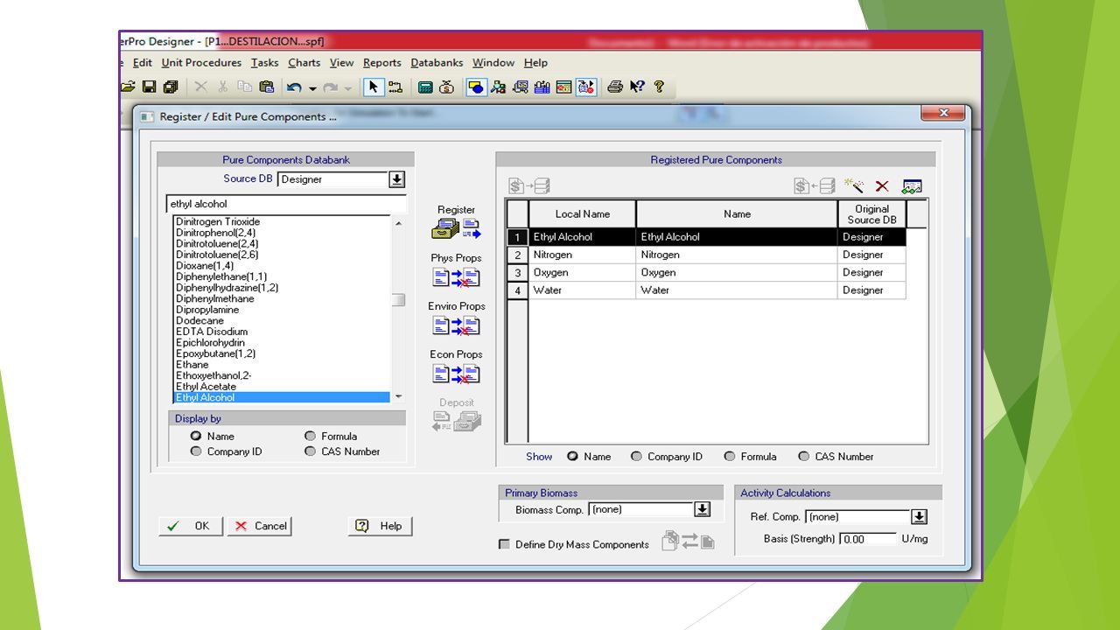The height and width of the screenshot is (630, 1120).
Task: Open the Biomass Comp. dropdown
Action: [x=702, y=509]
